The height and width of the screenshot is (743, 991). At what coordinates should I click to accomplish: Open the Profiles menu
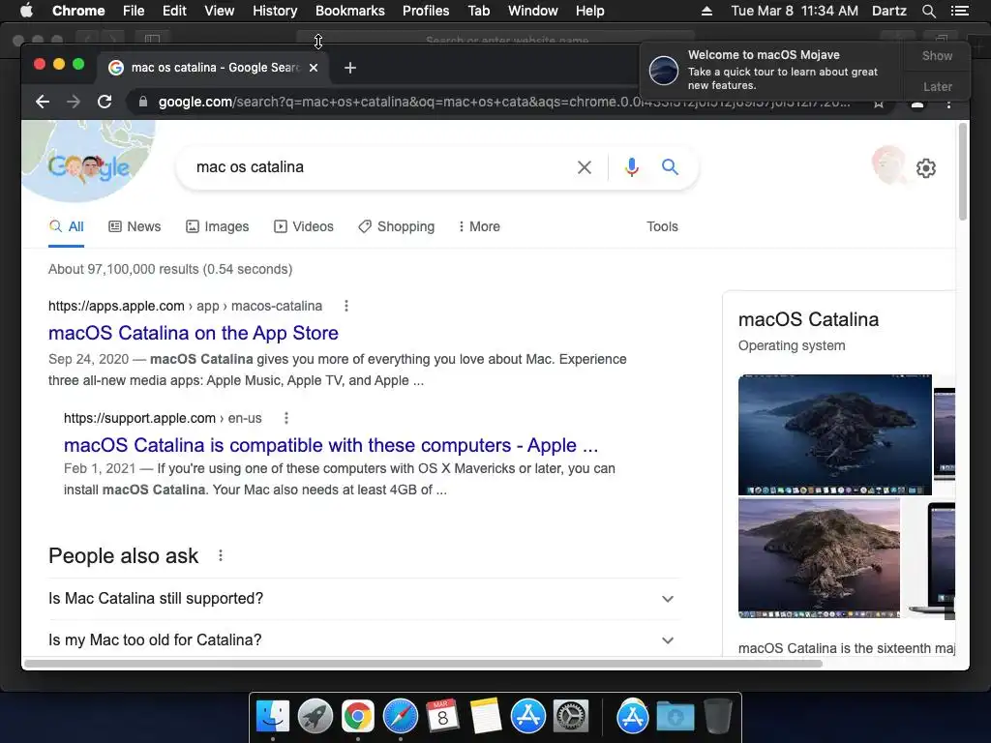[426, 11]
